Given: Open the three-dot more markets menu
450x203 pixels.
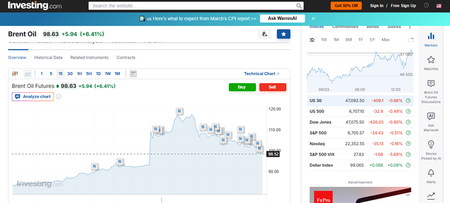Looking at the screenshot, I should point(410,26).
